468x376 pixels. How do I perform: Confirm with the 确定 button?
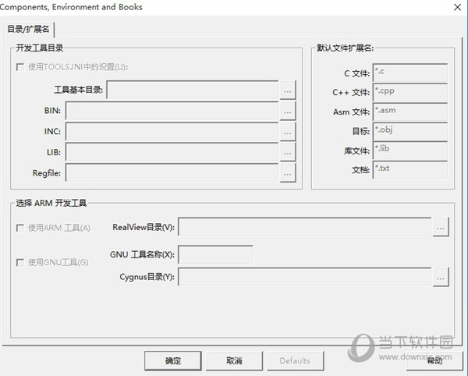[x=173, y=360]
